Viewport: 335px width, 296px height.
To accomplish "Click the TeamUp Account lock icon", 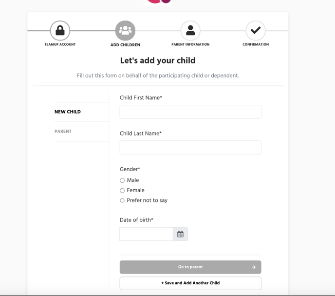I will (60, 31).
